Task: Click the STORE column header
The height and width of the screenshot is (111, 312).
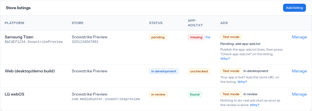Action: (x=78, y=23)
